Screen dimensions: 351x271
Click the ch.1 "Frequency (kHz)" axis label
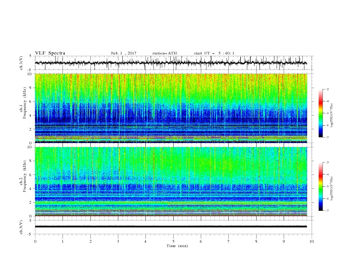coord(25,102)
